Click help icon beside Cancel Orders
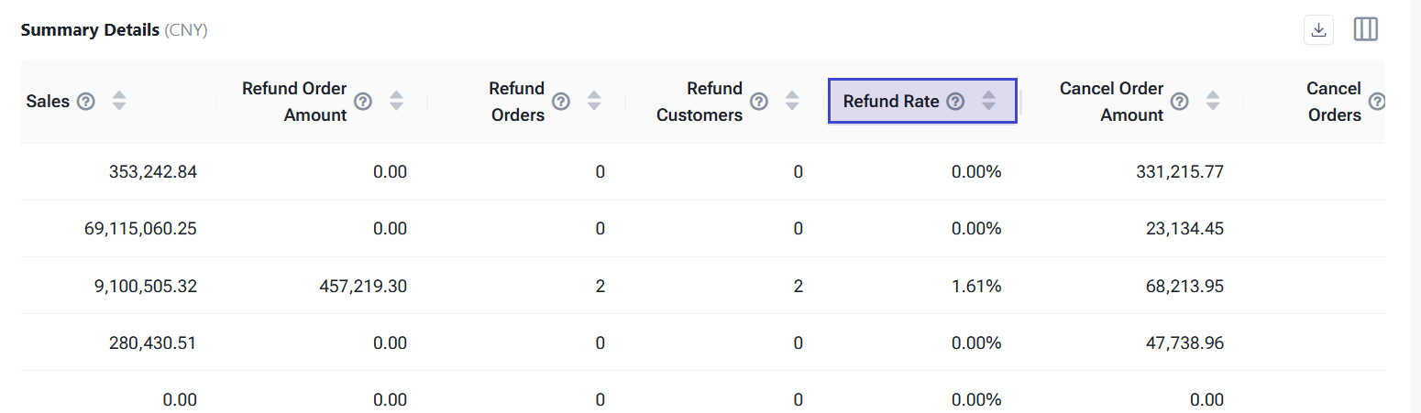The width and height of the screenshot is (1421, 413). [x=1377, y=102]
